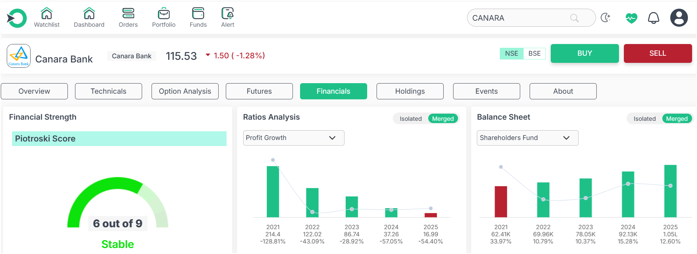This screenshot has width=697, height=254.
Task: Expand the Profit Growth dropdown
Action: (294, 138)
